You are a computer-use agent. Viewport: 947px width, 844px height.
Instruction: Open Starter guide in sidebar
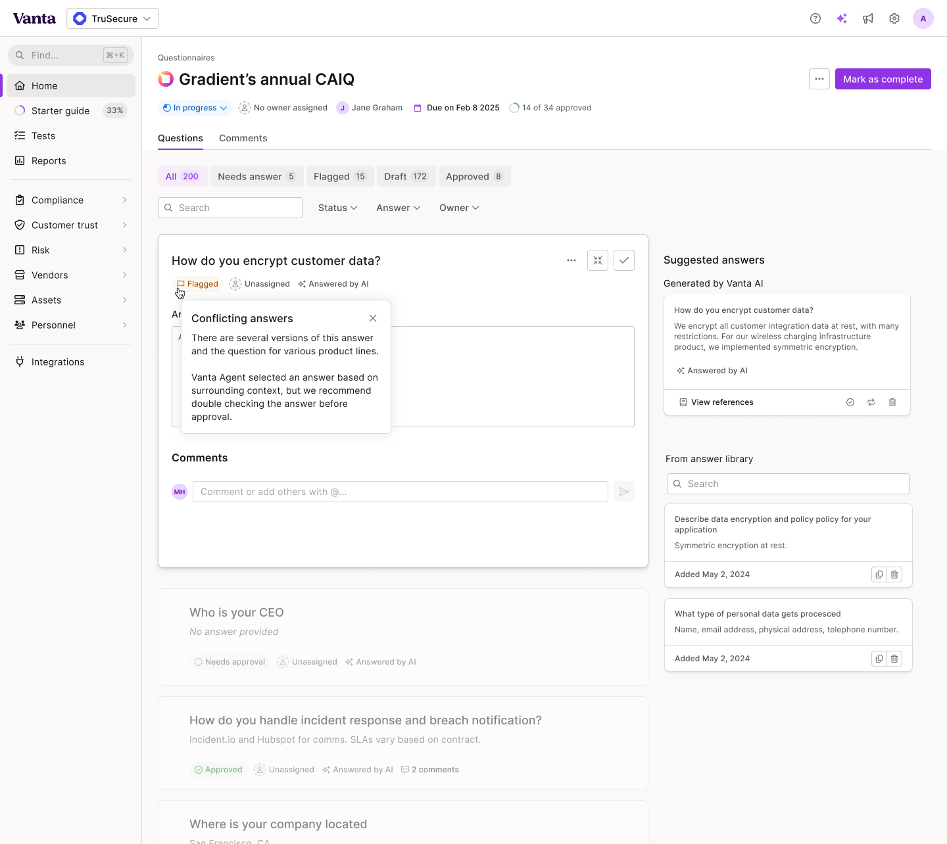coord(71,110)
